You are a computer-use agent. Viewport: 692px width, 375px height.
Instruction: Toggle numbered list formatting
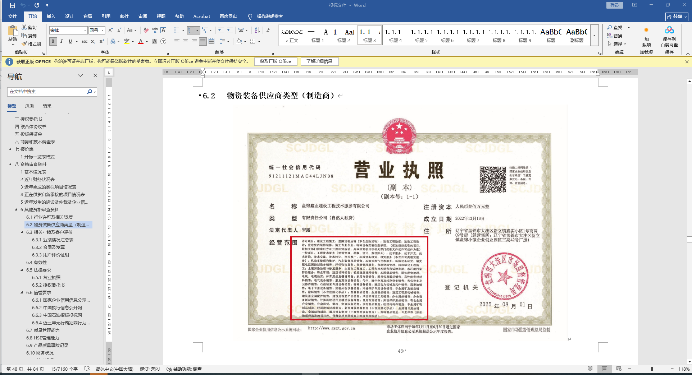(191, 30)
